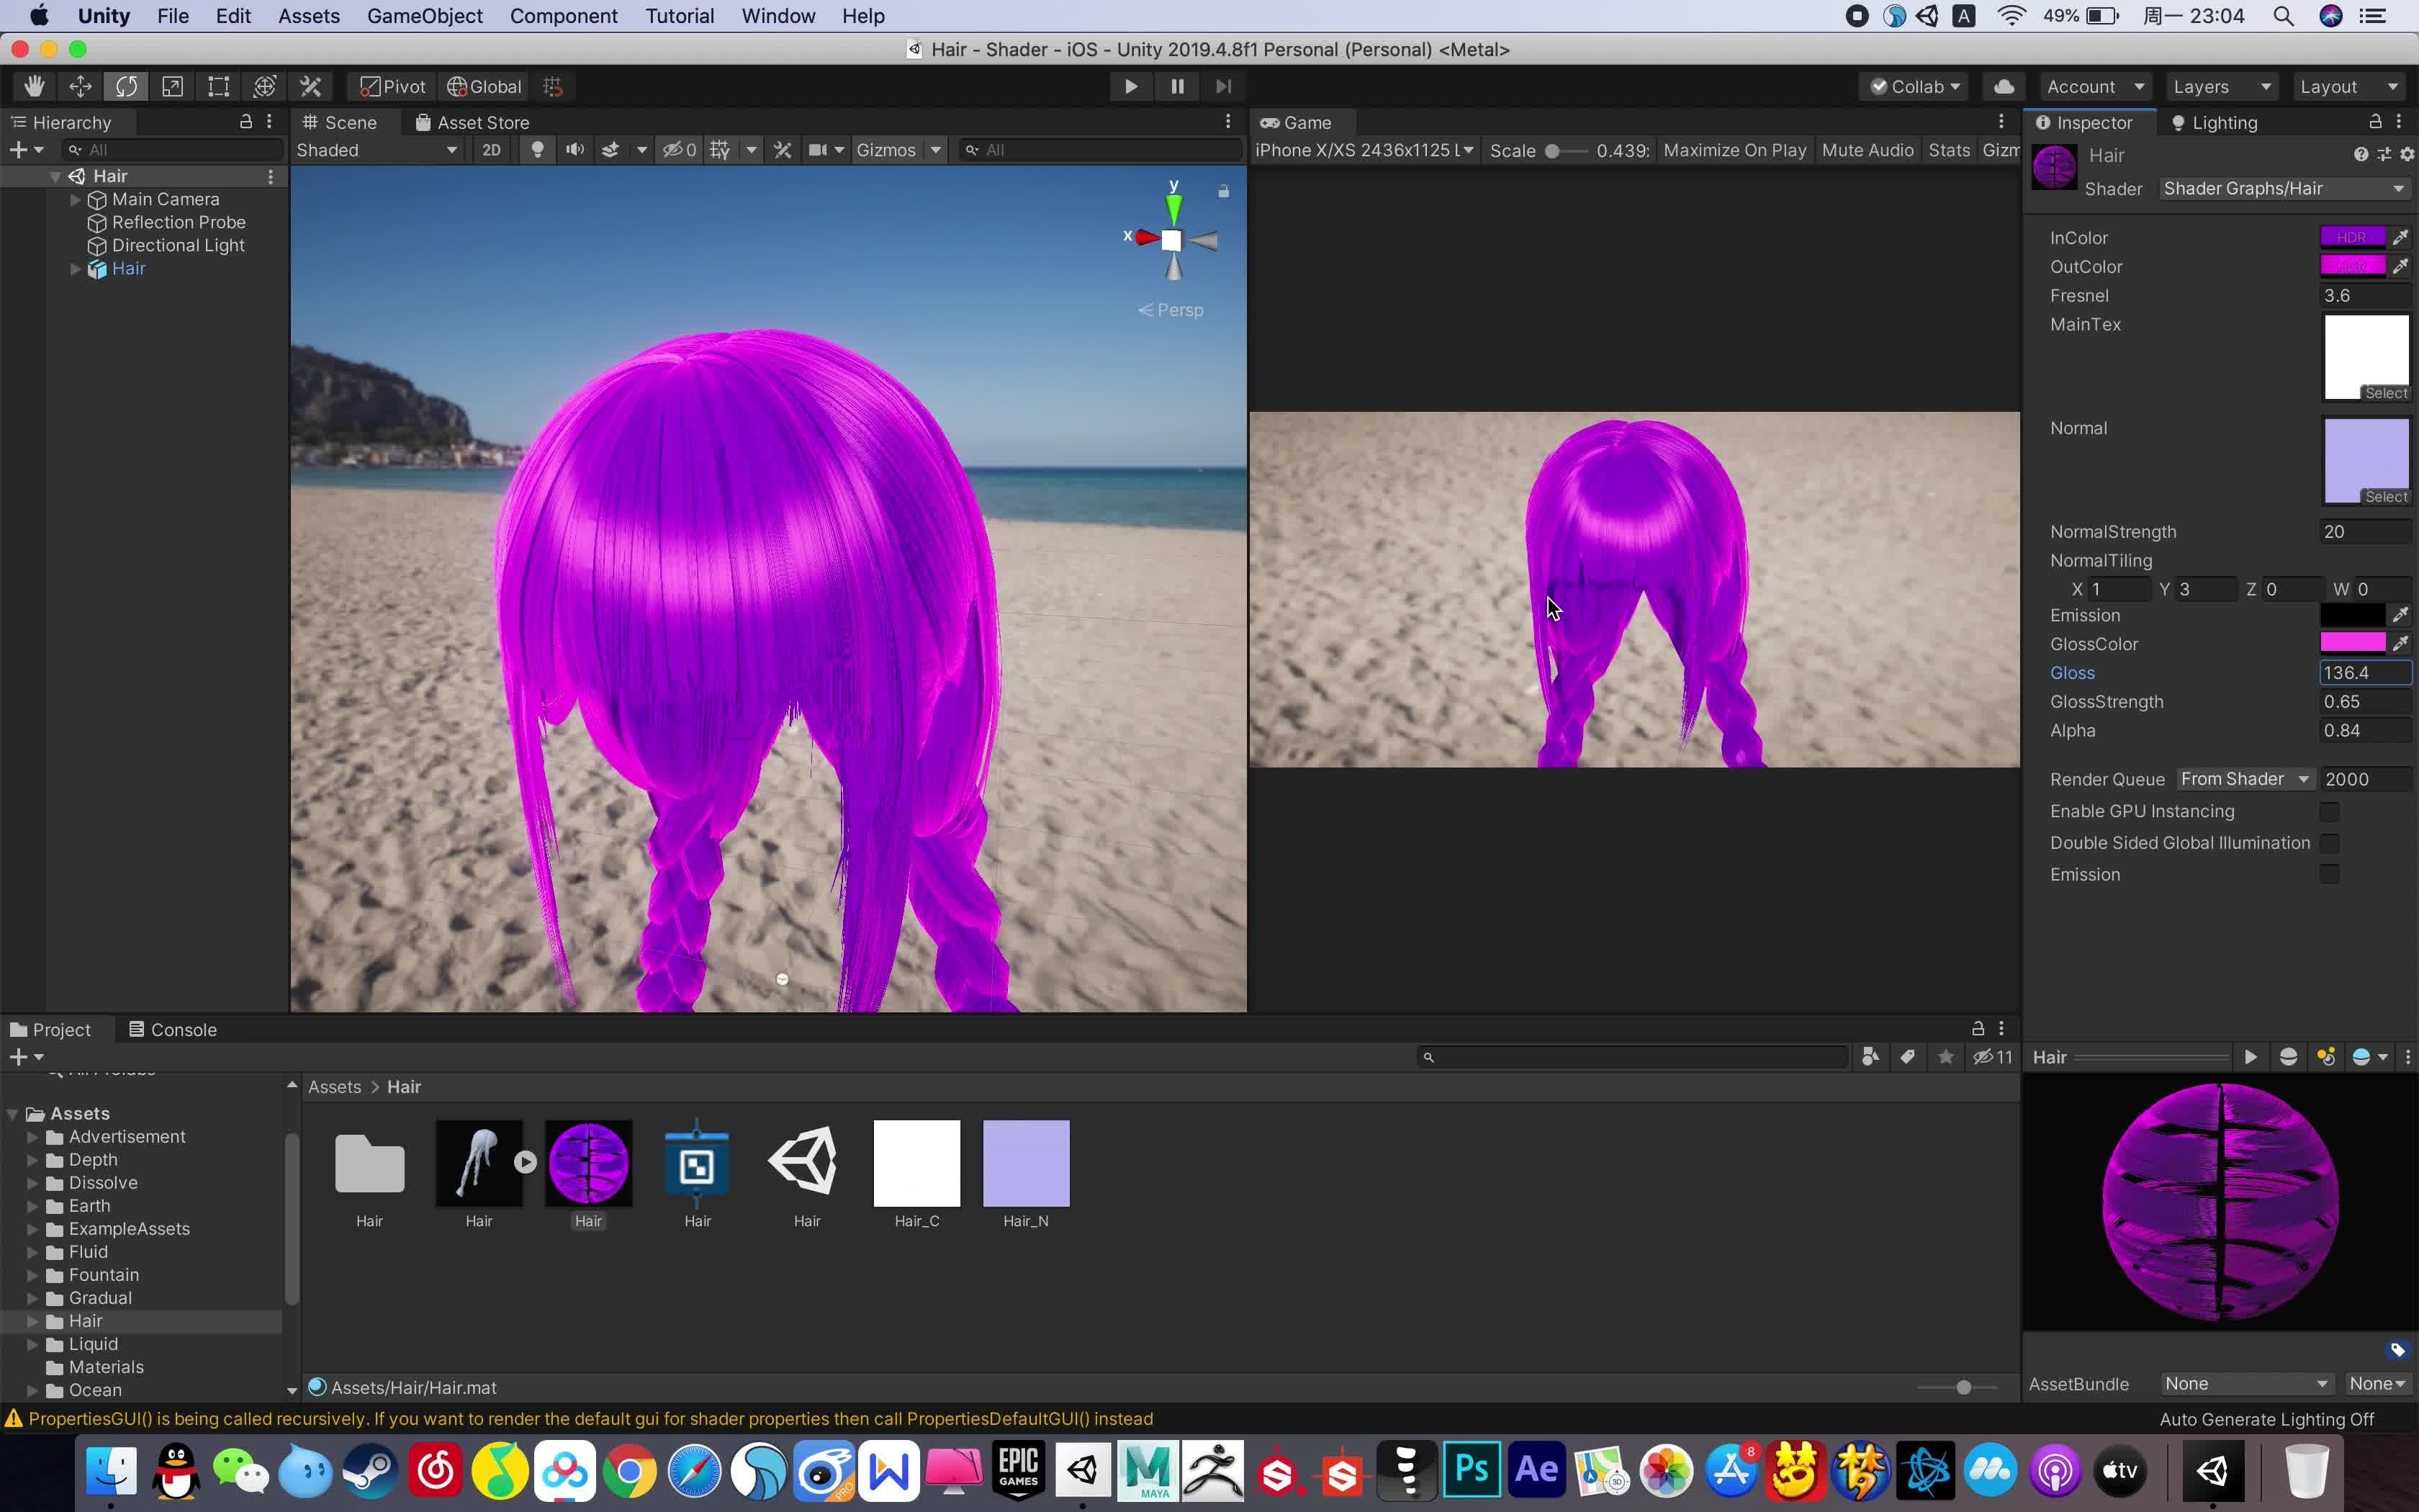This screenshot has width=2419, height=1512.
Task: Enable the Emission checkbox
Action: coord(2330,875)
